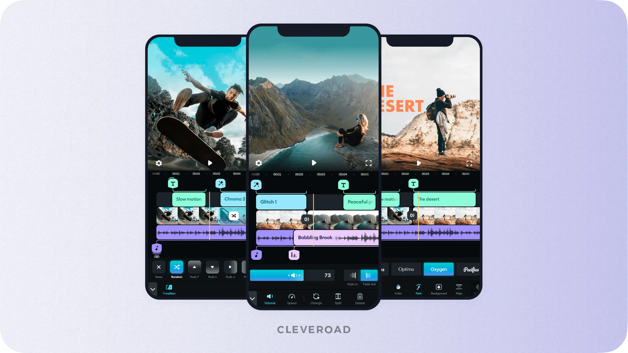Screen dimensions: 628x353
Task: Select the bar chart/stats icon
Action: pyautogui.click(x=293, y=254)
